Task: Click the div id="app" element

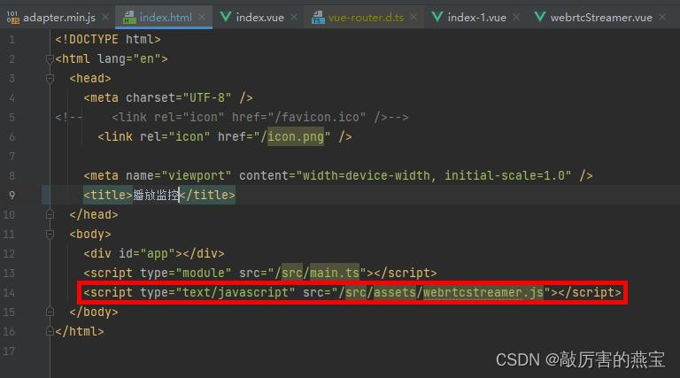Action: [x=154, y=253]
